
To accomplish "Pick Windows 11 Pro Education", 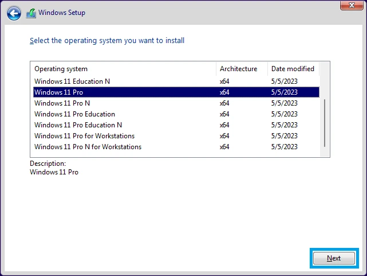I will [74, 114].
